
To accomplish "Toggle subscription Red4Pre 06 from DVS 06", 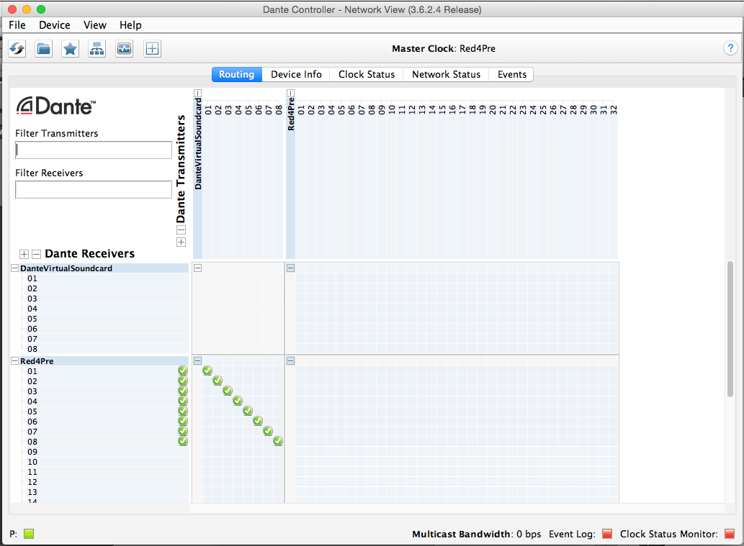I will pos(258,421).
